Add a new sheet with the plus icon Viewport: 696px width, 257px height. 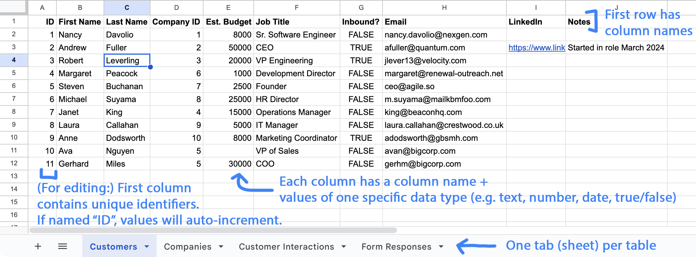(38, 246)
